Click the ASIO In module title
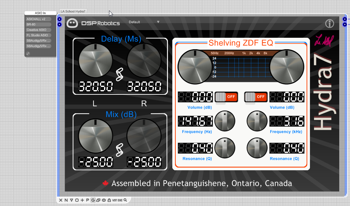The width and height of the screenshot is (350, 206). click(40, 13)
